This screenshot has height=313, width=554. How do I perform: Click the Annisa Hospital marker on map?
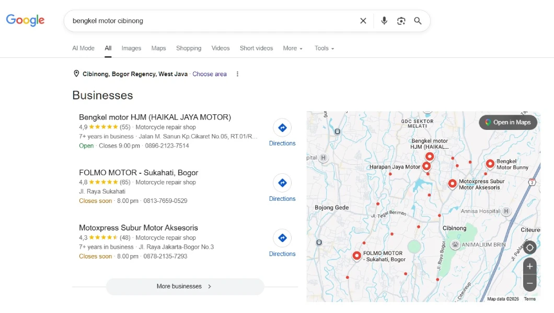click(x=506, y=211)
